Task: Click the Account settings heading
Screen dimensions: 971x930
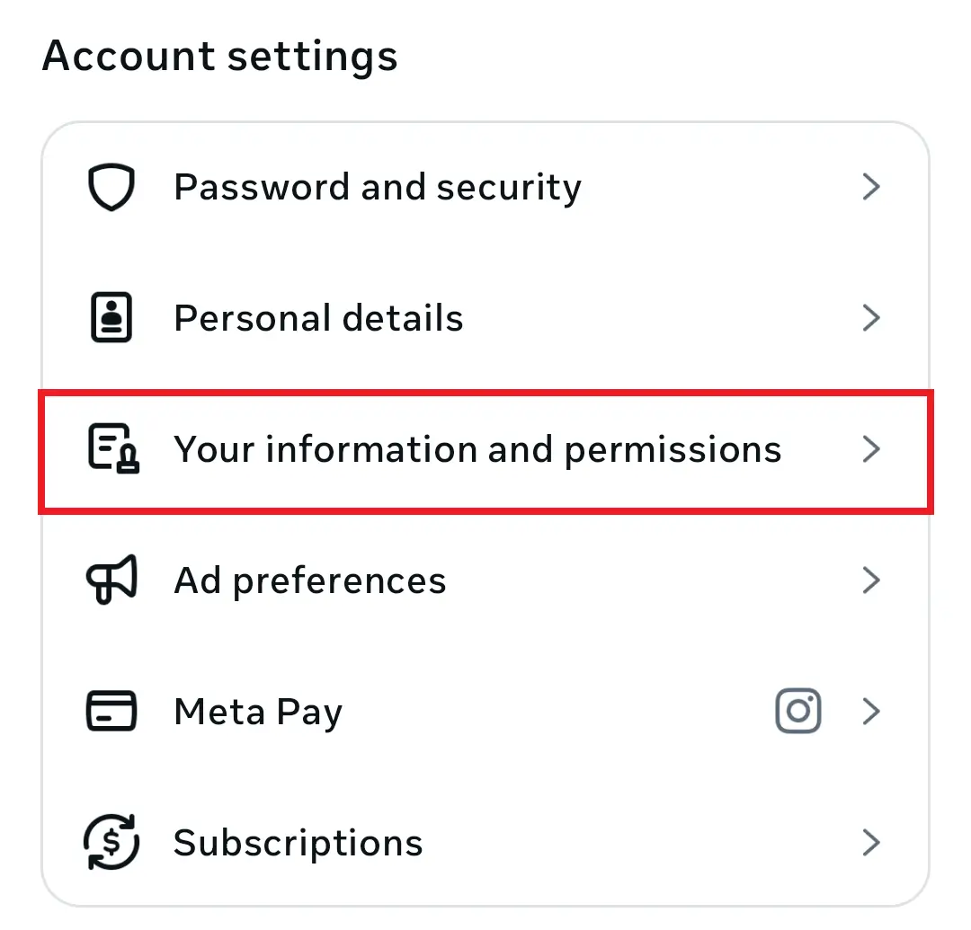Action: [221, 56]
